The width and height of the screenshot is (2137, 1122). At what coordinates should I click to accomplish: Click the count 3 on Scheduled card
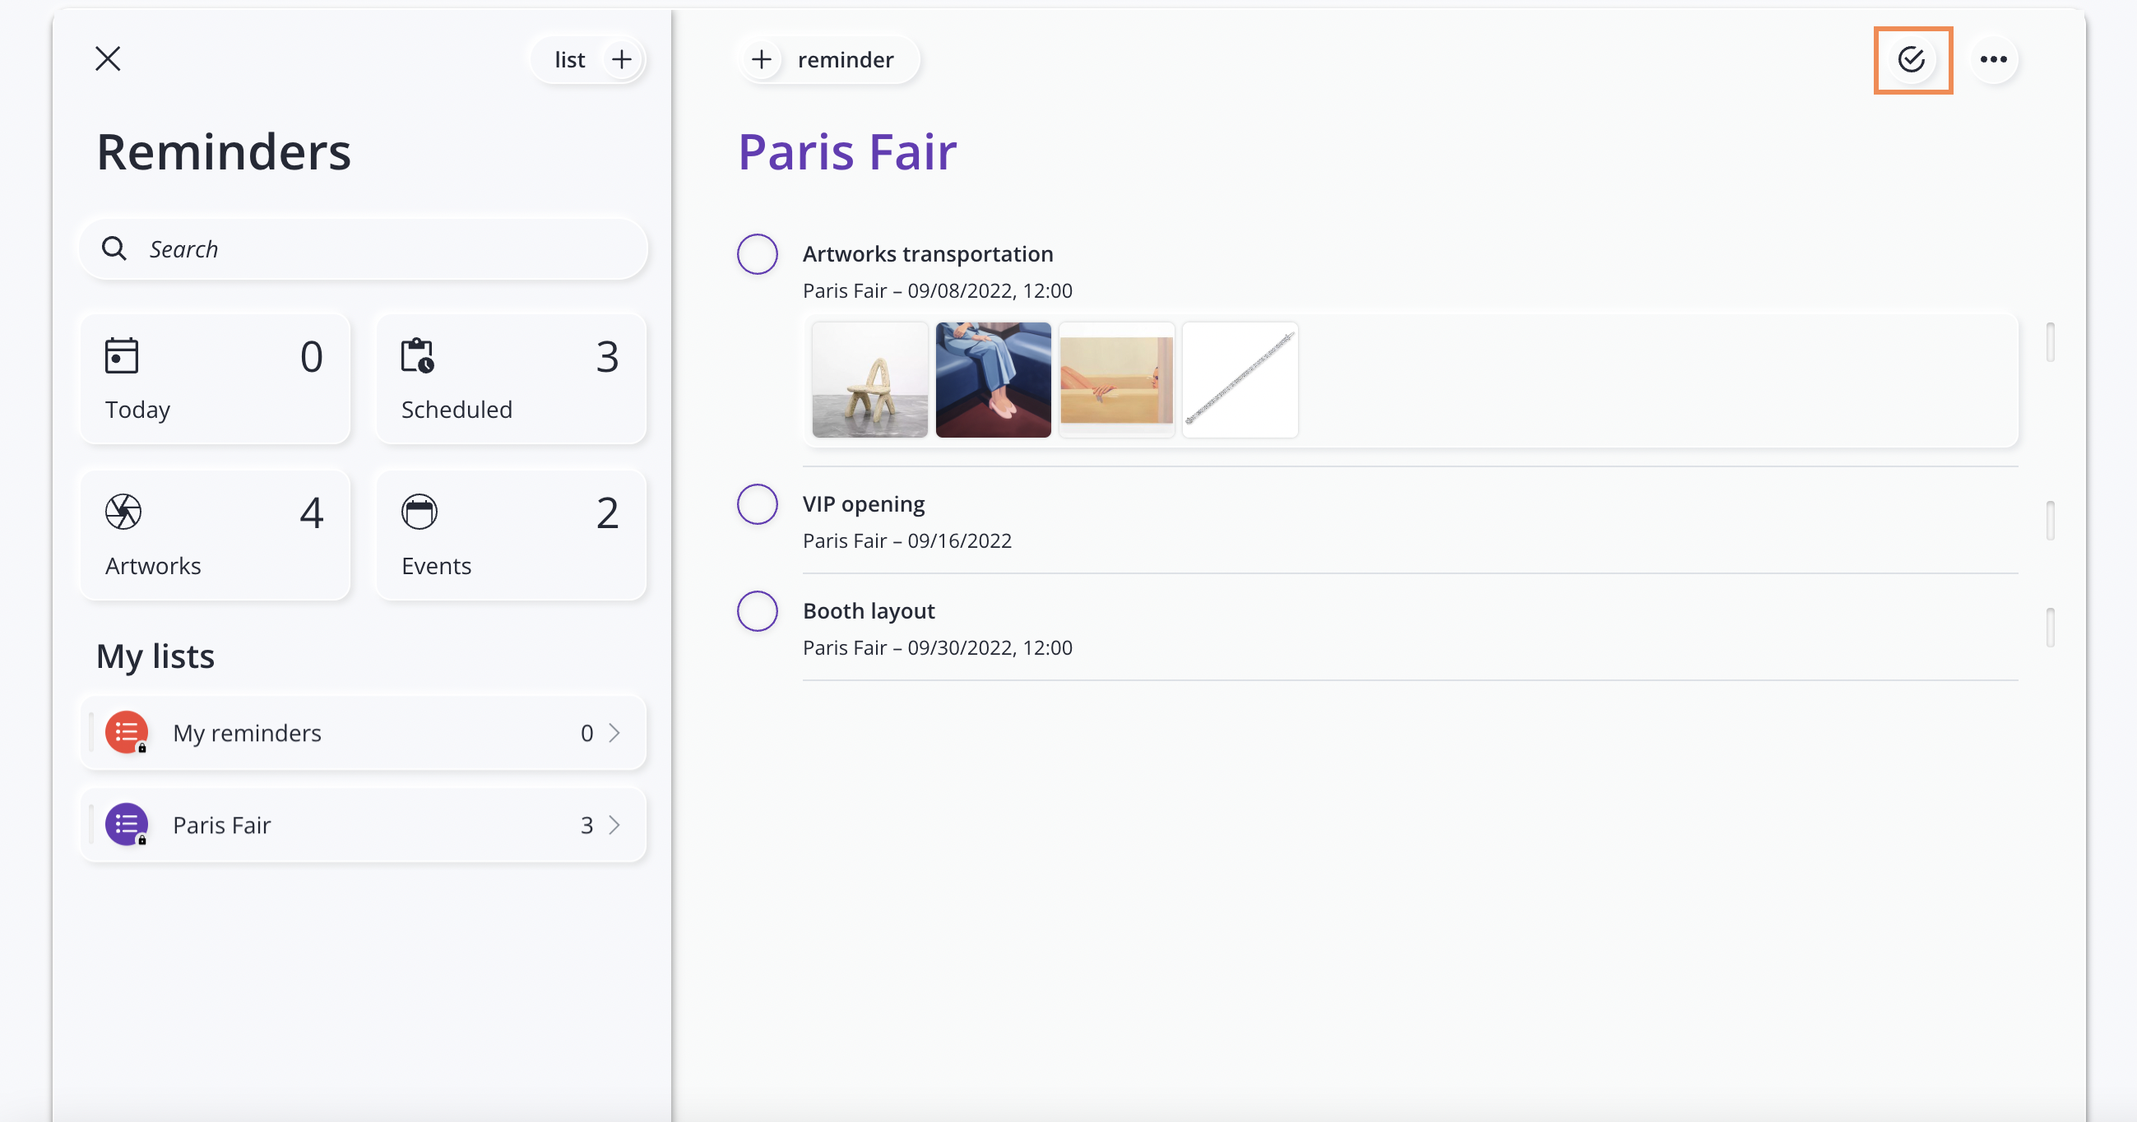[x=607, y=357]
